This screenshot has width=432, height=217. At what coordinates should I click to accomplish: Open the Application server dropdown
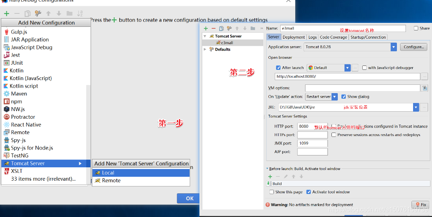pyautogui.click(x=394, y=47)
